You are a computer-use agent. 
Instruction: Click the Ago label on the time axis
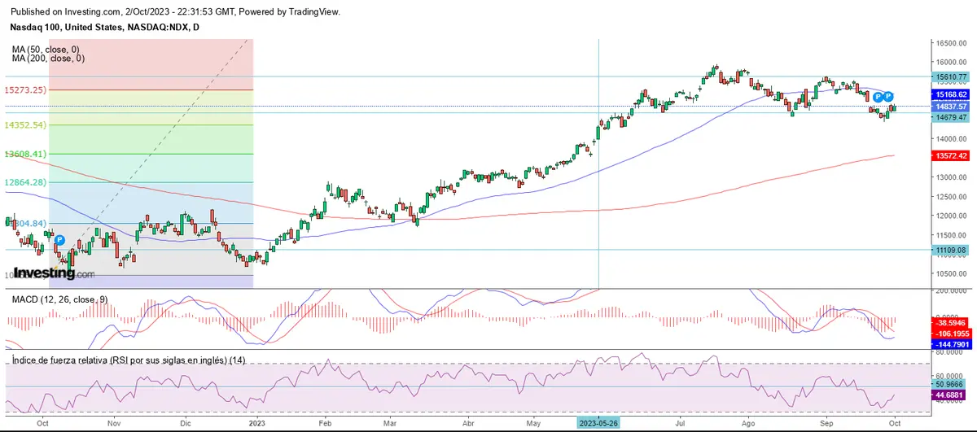tap(749, 424)
